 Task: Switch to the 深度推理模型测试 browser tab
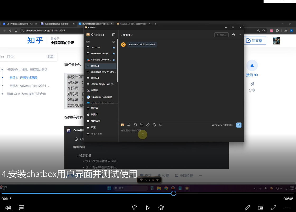coord(58,24)
